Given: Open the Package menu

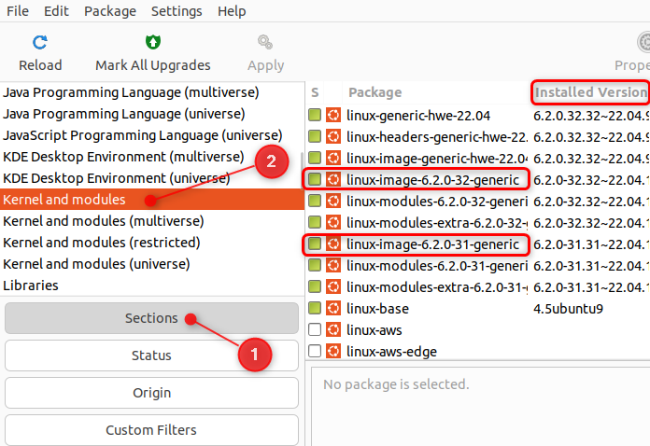Looking at the screenshot, I should 110,11.
